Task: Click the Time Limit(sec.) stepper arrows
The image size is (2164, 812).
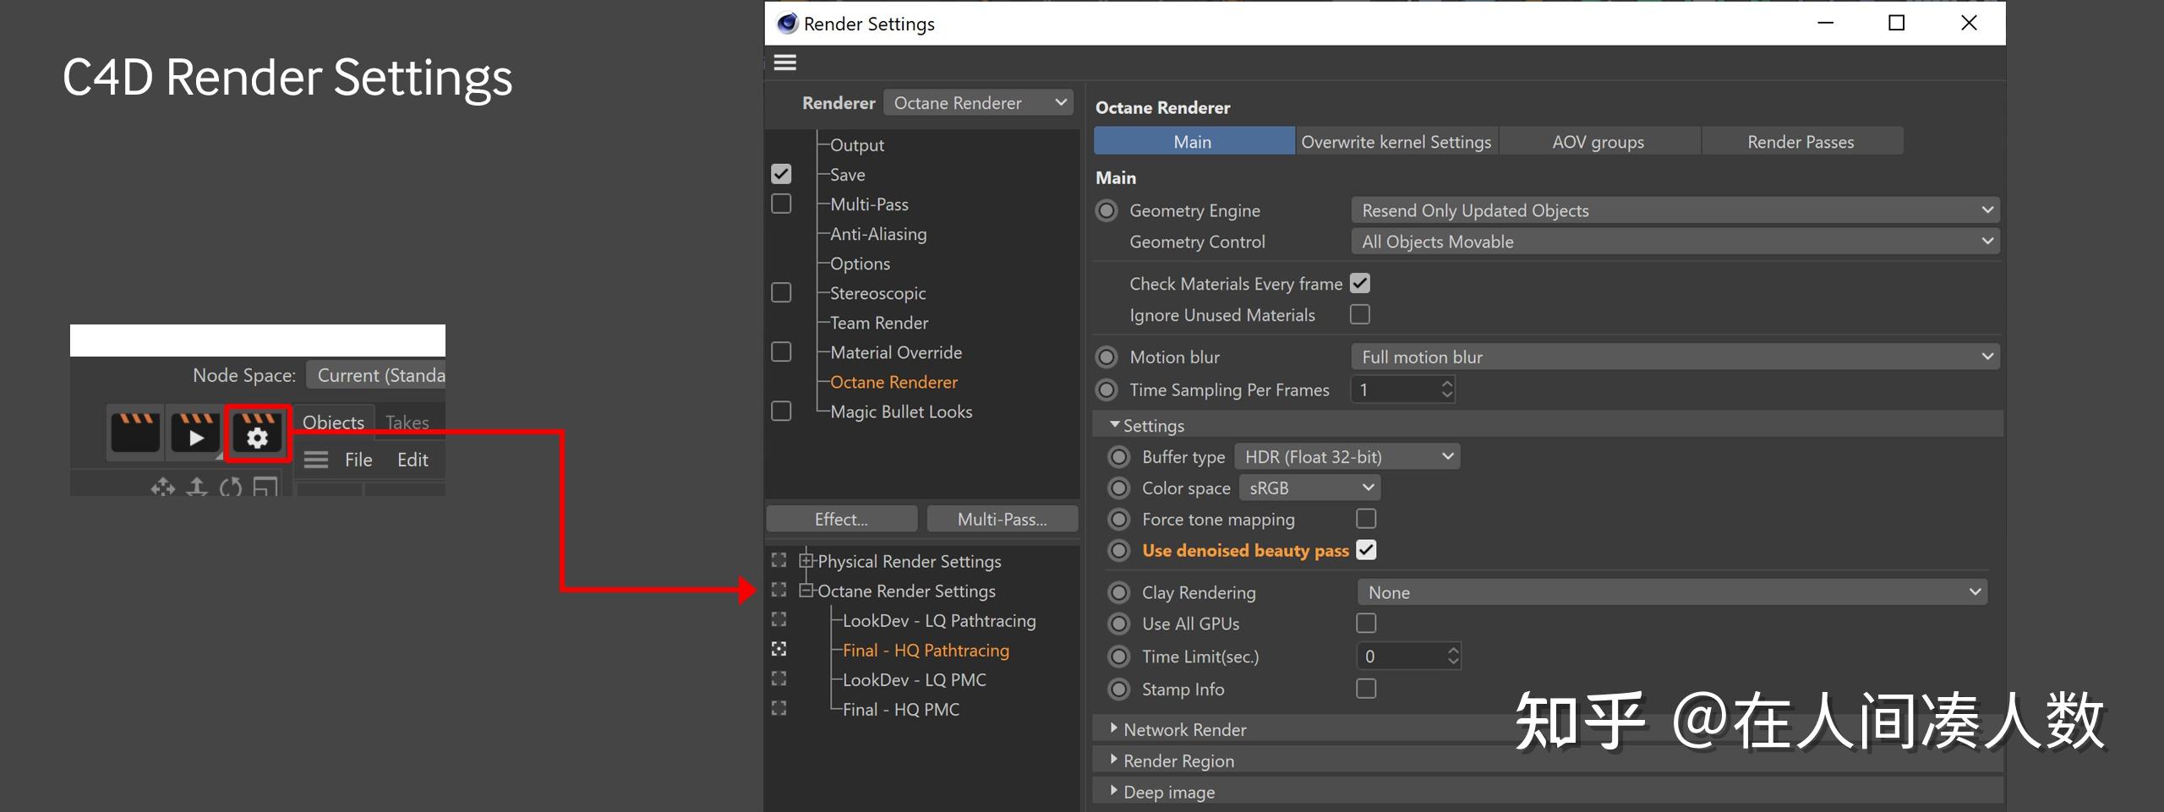Action: 1453,657
